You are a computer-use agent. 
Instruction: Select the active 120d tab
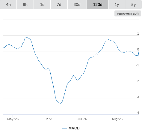click(98, 4)
